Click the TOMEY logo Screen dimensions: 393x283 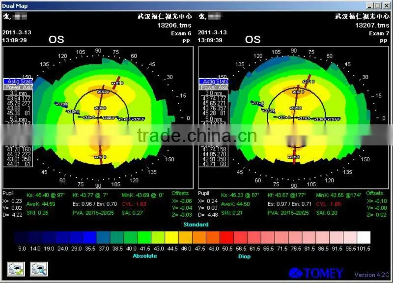point(316,273)
